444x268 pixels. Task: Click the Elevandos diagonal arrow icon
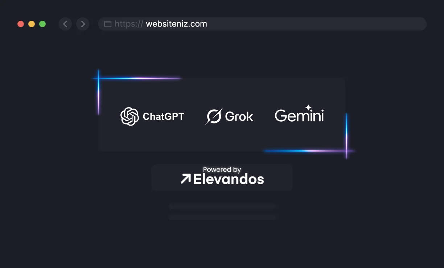pyautogui.click(x=185, y=179)
